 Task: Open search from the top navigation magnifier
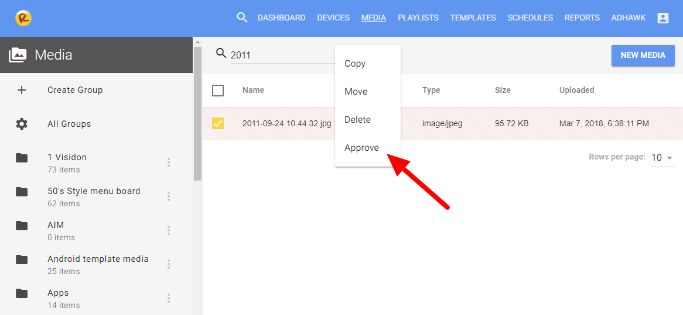pos(242,18)
